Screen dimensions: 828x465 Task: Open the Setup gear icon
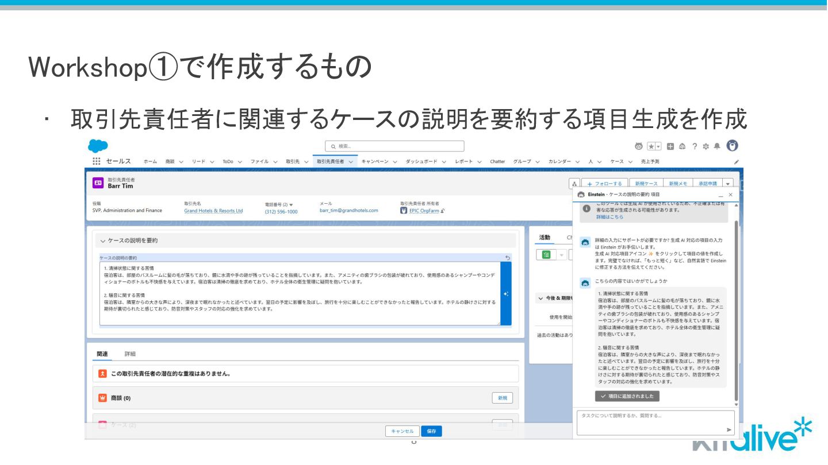click(x=706, y=146)
